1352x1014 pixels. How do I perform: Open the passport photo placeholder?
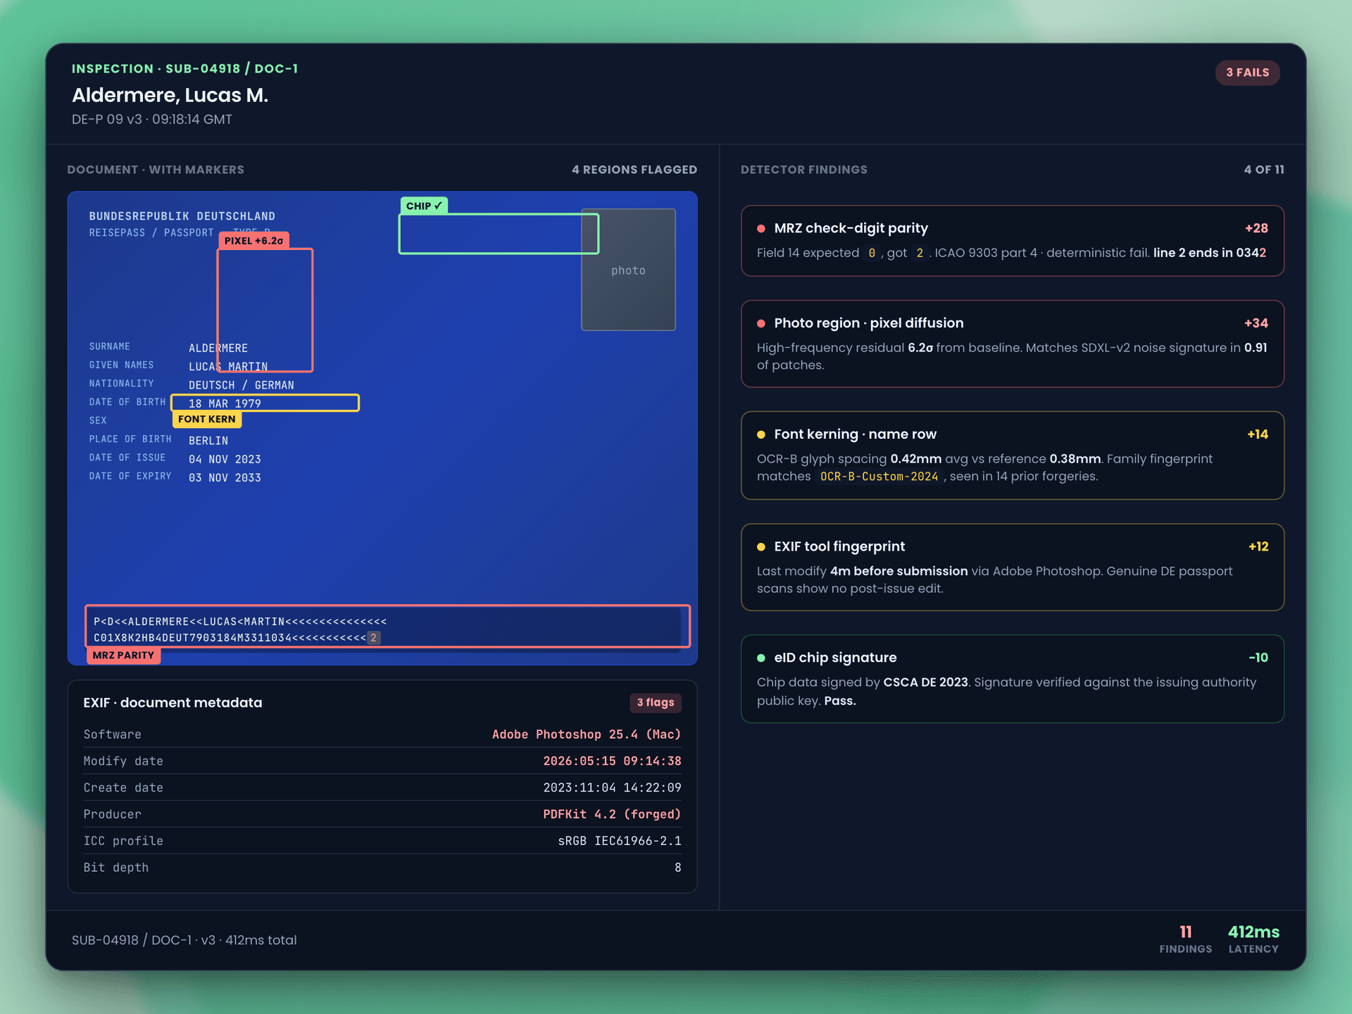click(x=628, y=270)
